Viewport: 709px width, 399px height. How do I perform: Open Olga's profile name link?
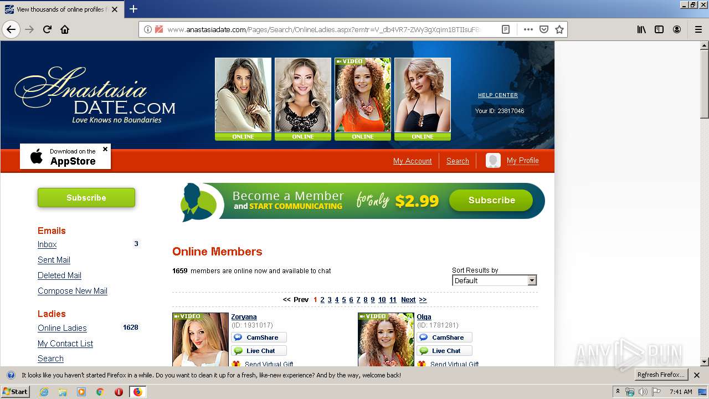coord(424,317)
